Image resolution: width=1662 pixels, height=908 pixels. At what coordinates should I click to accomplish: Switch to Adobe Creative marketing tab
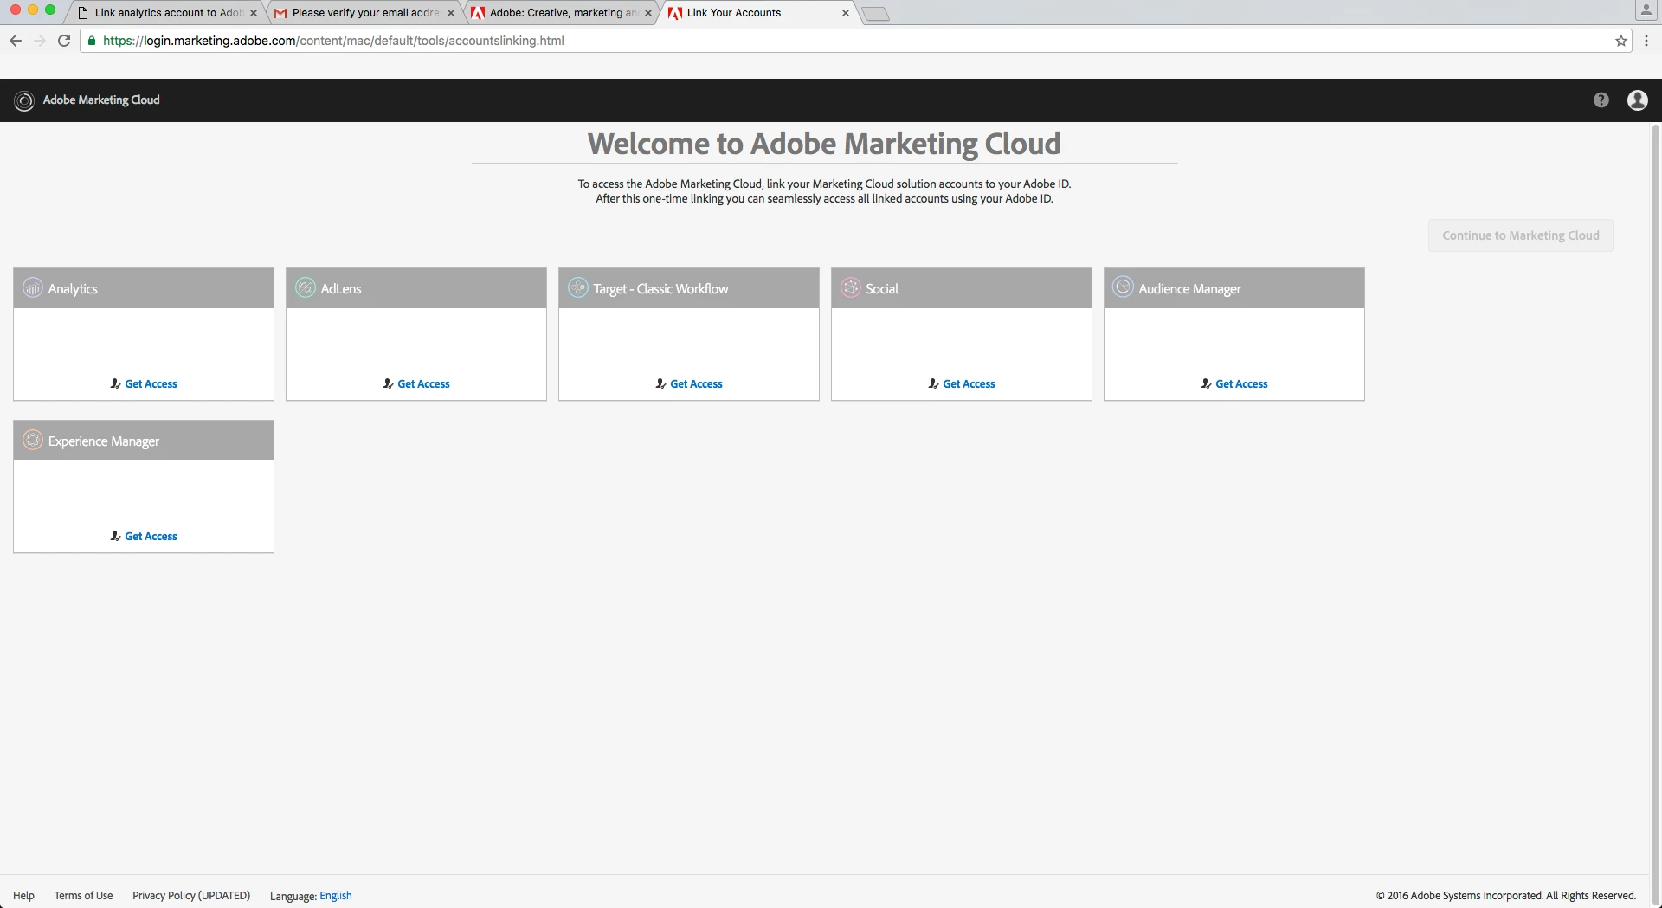pyautogui.click(x=562, y=13)
